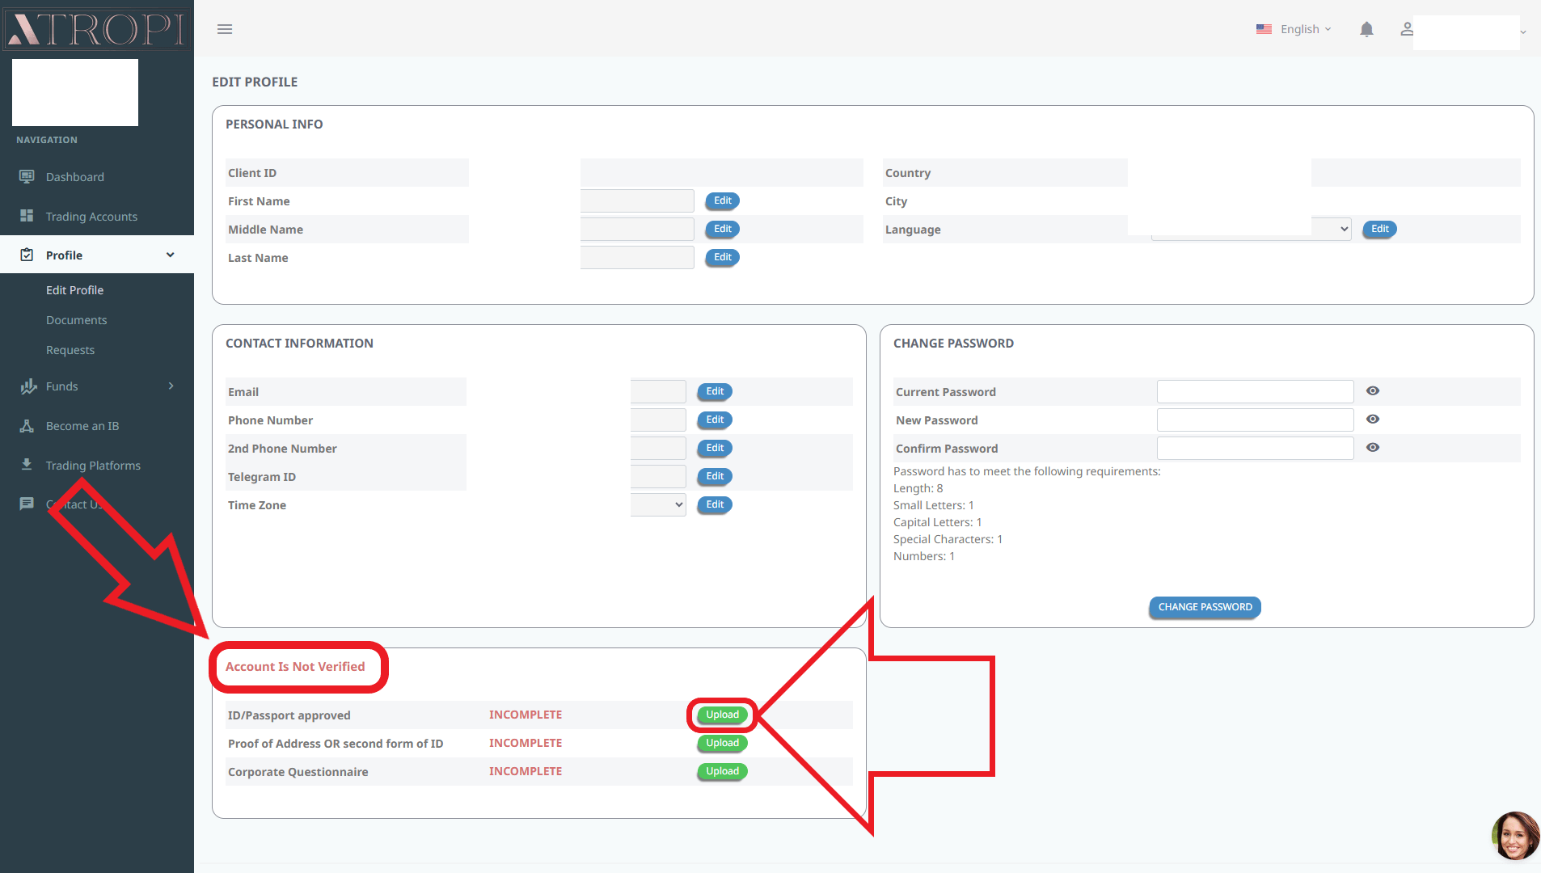This screenshot has width=1541, height=873.
Task: Focus the Confirm Password input
Action: tap(1255, 448)
